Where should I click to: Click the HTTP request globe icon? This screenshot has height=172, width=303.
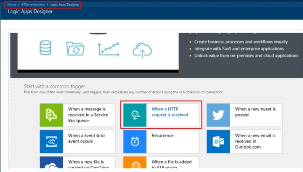[x=135, y=115]
